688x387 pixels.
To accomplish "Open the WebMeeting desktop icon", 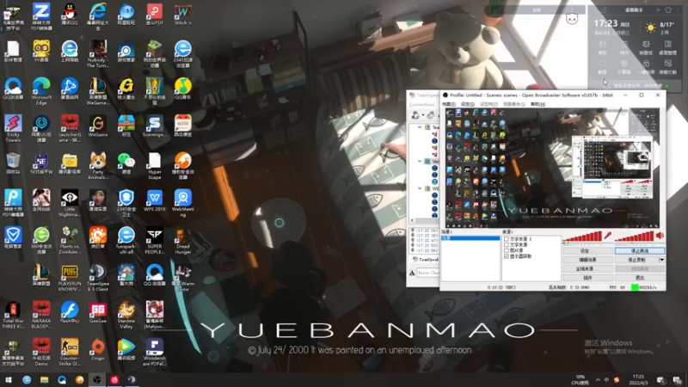I will click(183, 203).
